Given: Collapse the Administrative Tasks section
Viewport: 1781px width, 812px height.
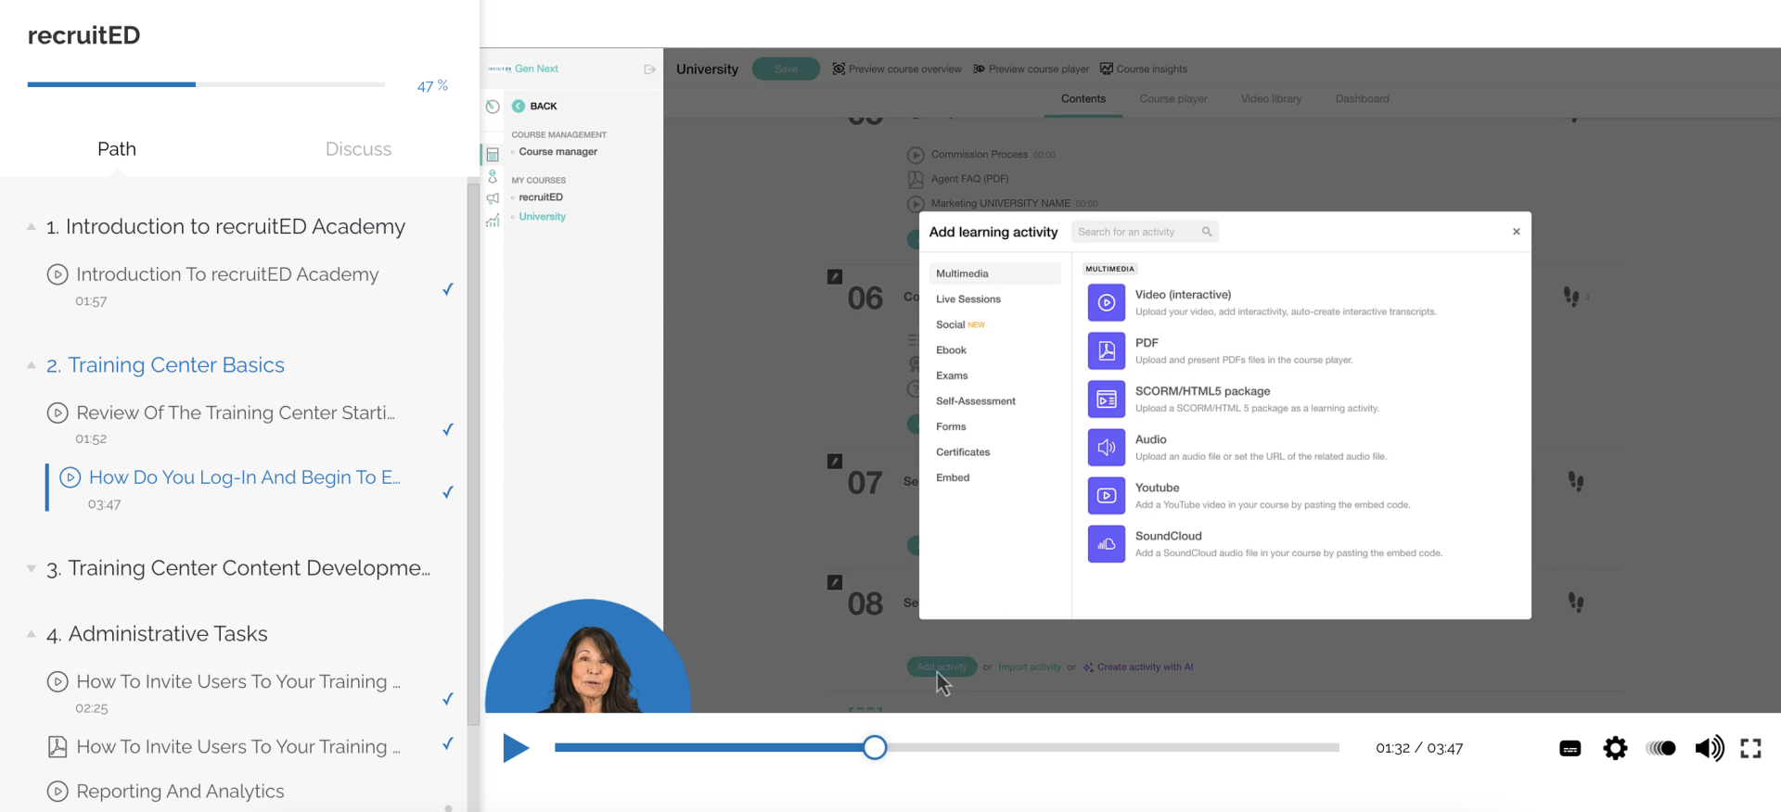Looking at the screenshot, I should point(32,634).
